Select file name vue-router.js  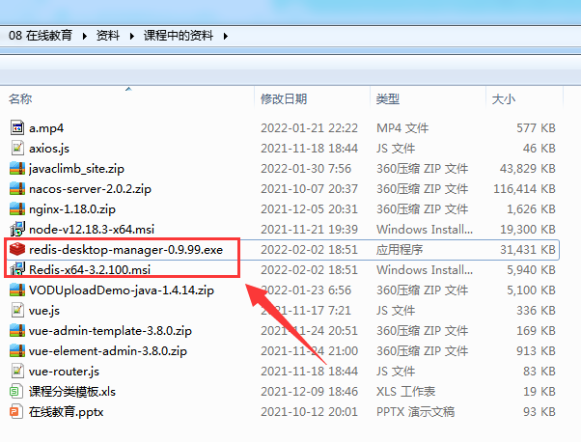pos(64,372)
